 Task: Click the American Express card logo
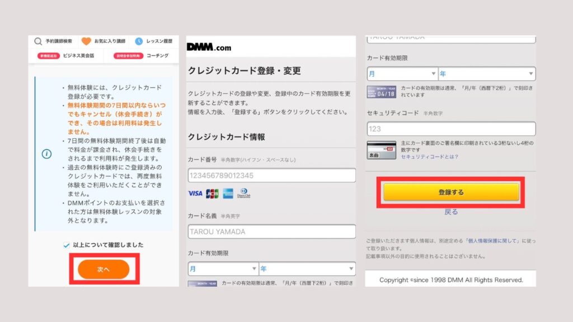[x=228, y=193]
